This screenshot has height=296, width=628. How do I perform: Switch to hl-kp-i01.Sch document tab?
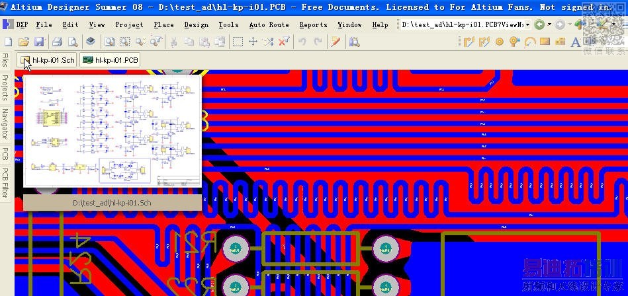click(47, 60)
